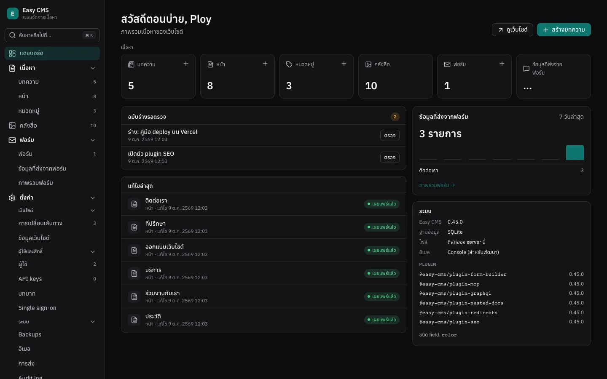The width and height of the screenshot is (607, 379).
Task: Collapse the ระบบ subgroup chevron
Action: [93, 322]
